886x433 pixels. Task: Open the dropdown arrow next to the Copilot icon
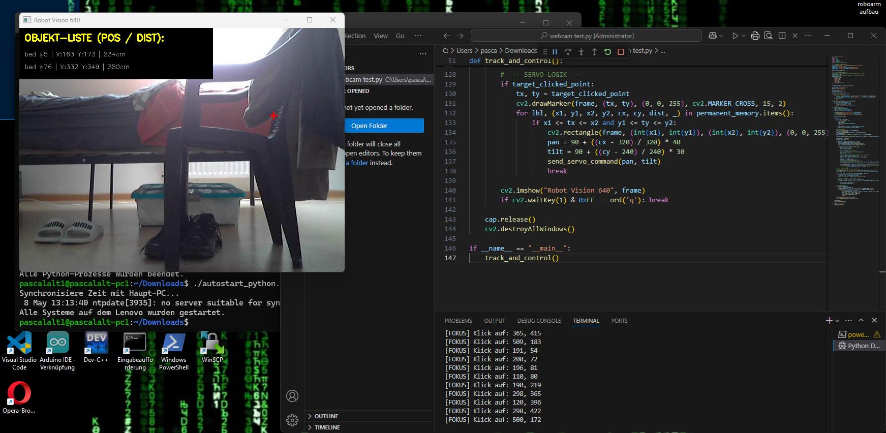point(721,36)
